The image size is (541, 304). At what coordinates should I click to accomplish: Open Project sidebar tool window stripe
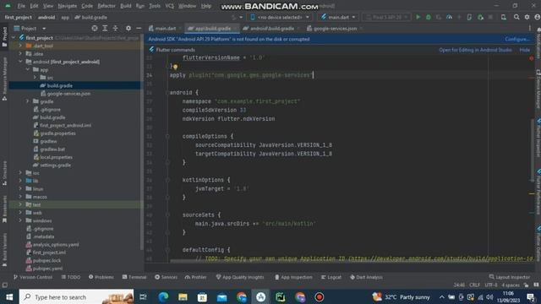[4, 36]
